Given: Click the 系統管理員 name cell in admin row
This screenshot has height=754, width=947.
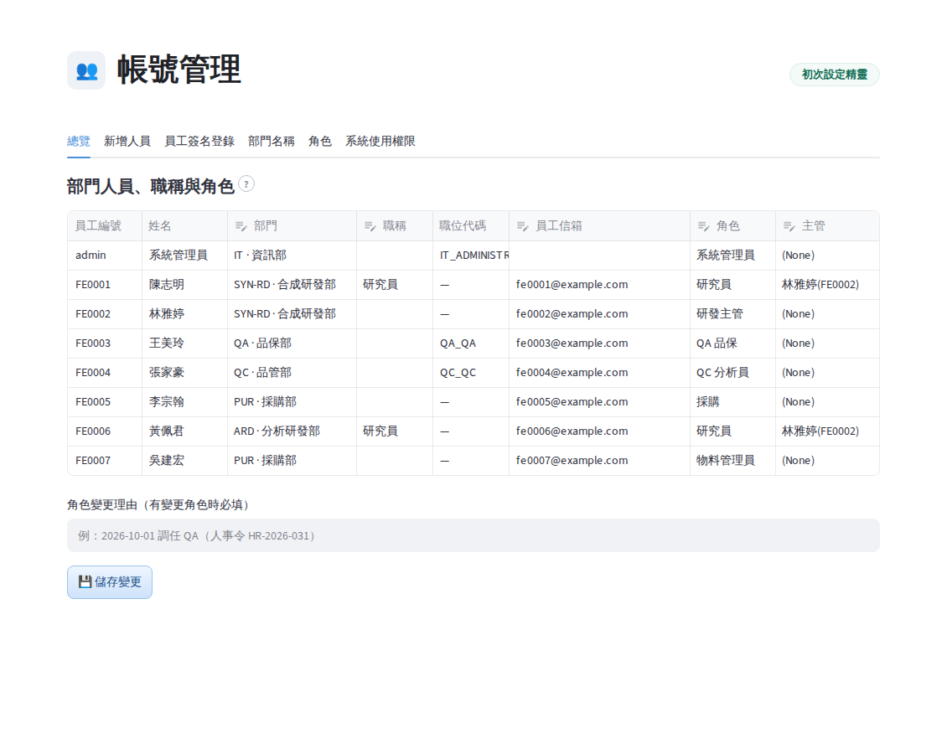Looking at the screenshot, I should (x=185, y=256).
